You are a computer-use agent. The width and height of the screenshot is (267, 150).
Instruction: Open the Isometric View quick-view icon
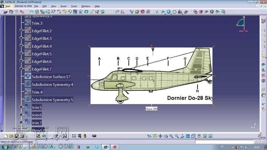193,136
